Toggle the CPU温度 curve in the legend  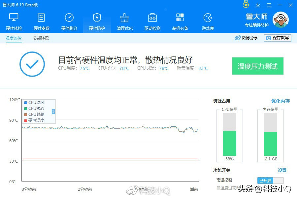click(x=34, y=102)
